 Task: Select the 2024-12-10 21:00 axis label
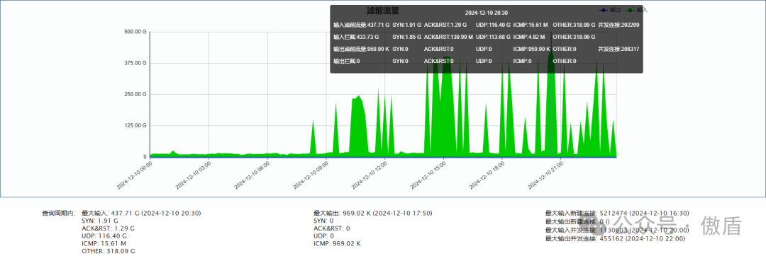click(x=545, y=175)
